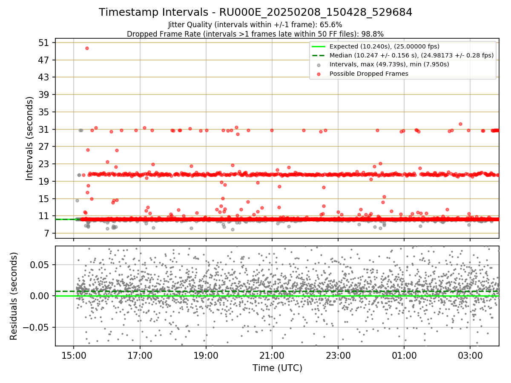
Task: Select legend entry 'Expected (10.240s), (25.00000 fps)'
Action: tap(385, 46)
